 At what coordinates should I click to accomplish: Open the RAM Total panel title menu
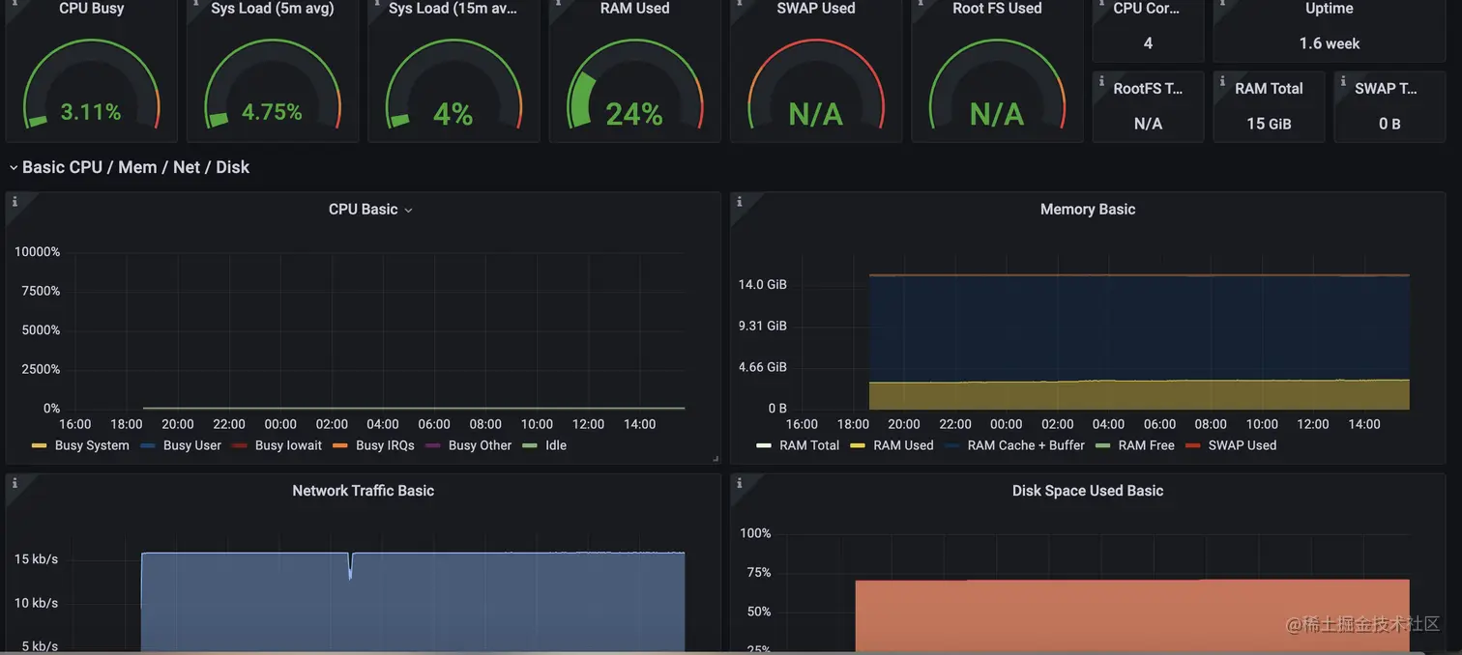click(x=1269, y=89)
